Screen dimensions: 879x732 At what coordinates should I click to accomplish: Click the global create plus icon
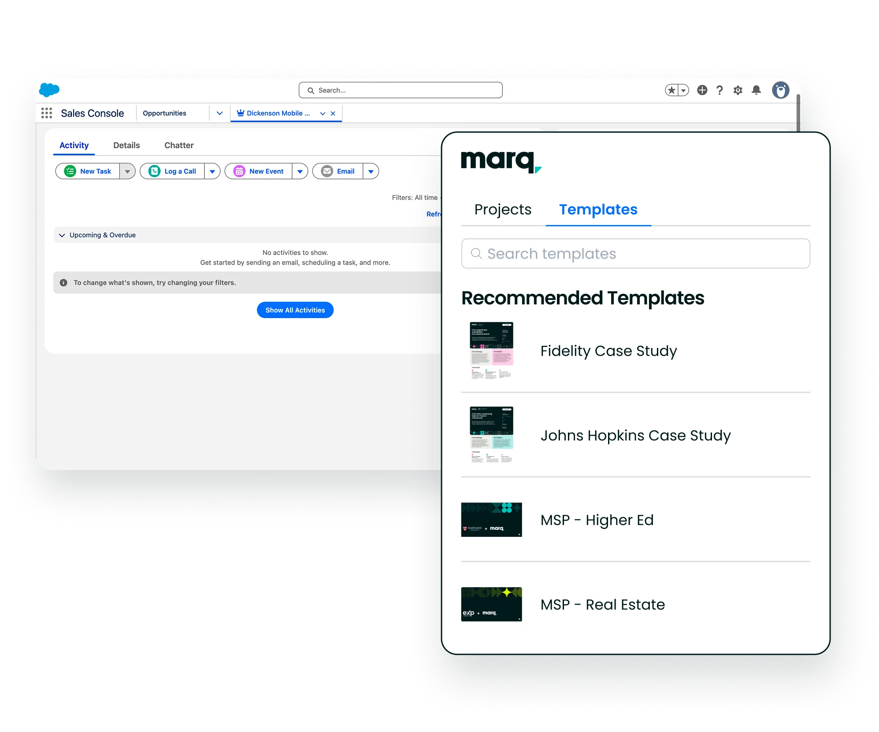pos(702,90)
